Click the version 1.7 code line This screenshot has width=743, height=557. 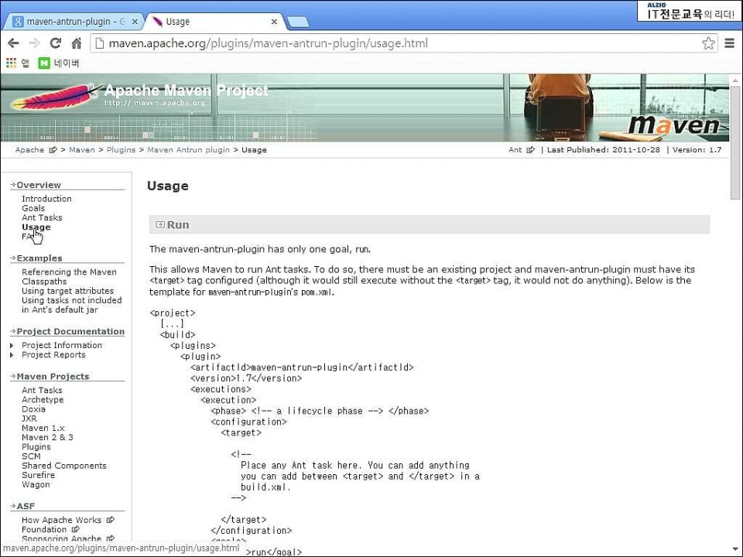[246, 378]
